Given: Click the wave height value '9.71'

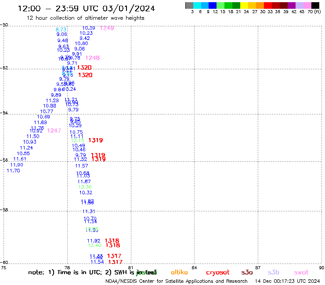Looking at the screenshot, I should point(72,63).
